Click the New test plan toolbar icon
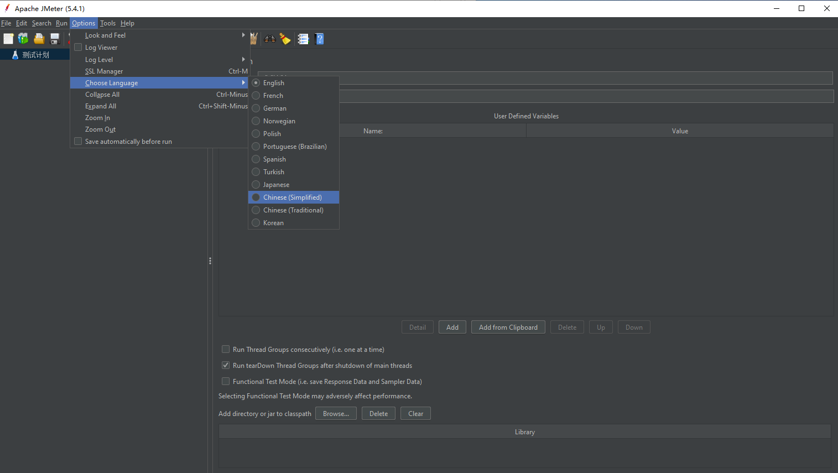This screenshot has width=838, height=473. (x=8, y=39)
